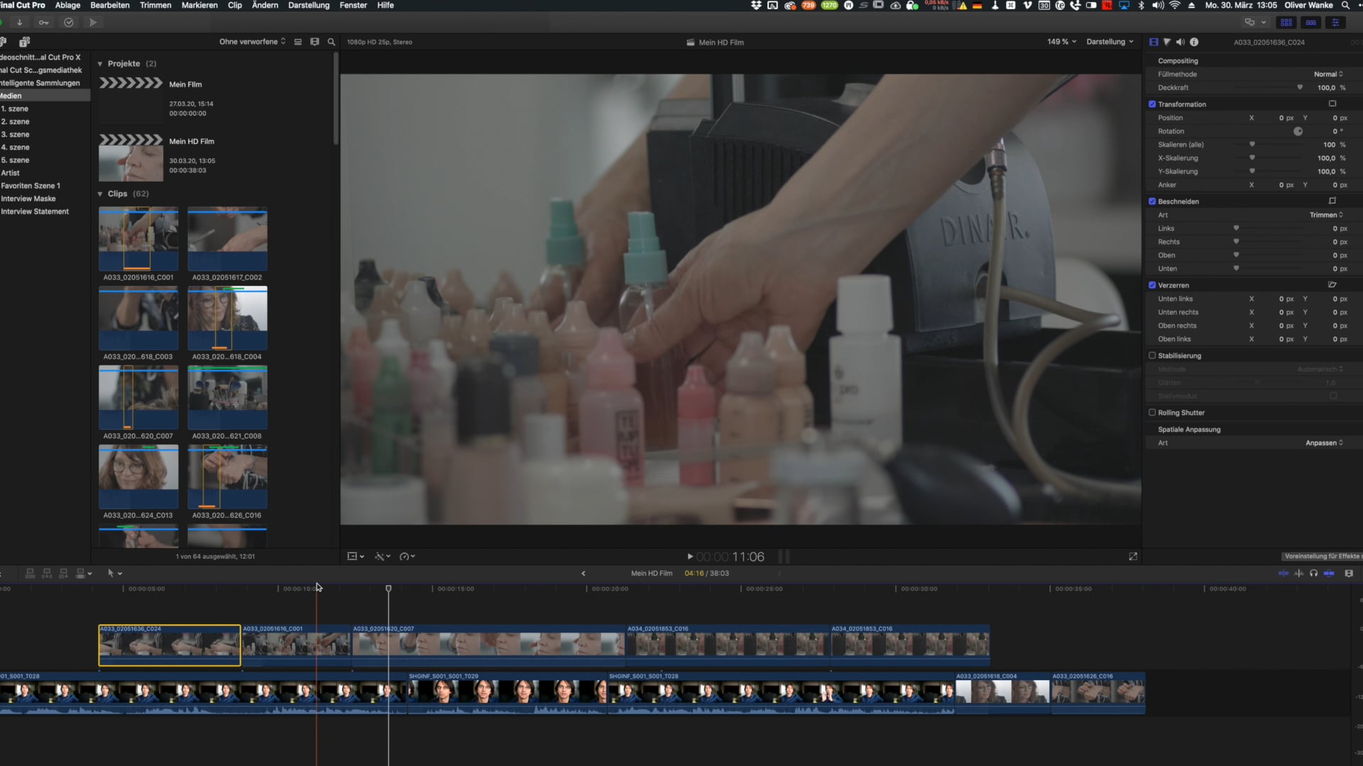
Task: Open the Füllmethode Normal dropdown
Action: 1328,74
